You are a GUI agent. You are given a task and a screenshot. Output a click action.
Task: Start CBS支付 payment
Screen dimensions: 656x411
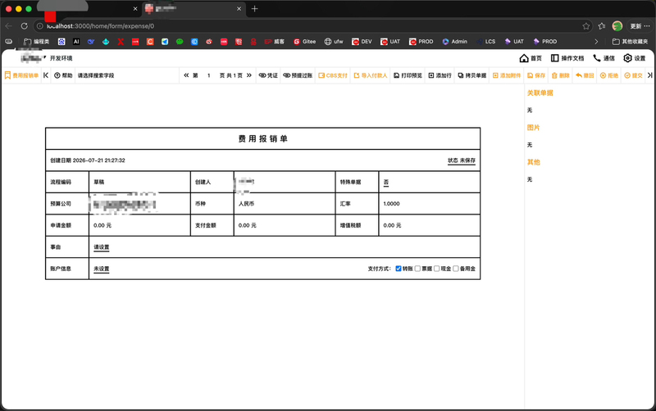[x=333, y=75]
